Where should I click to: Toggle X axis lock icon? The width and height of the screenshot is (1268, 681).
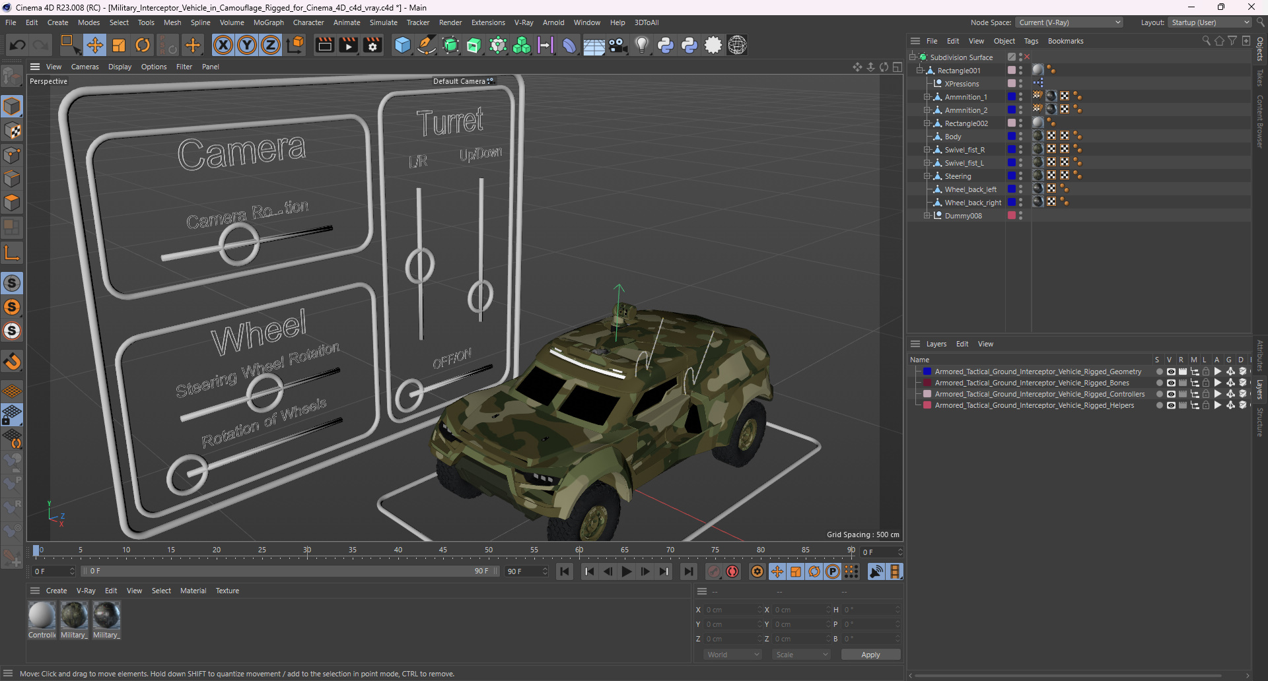click(x=223, y=45)
